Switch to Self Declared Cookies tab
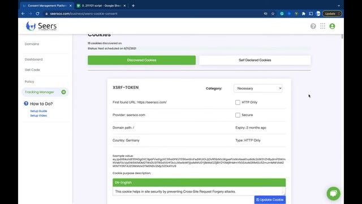The image size is (362, 204). pyautogui.click(x=255, y=60)
